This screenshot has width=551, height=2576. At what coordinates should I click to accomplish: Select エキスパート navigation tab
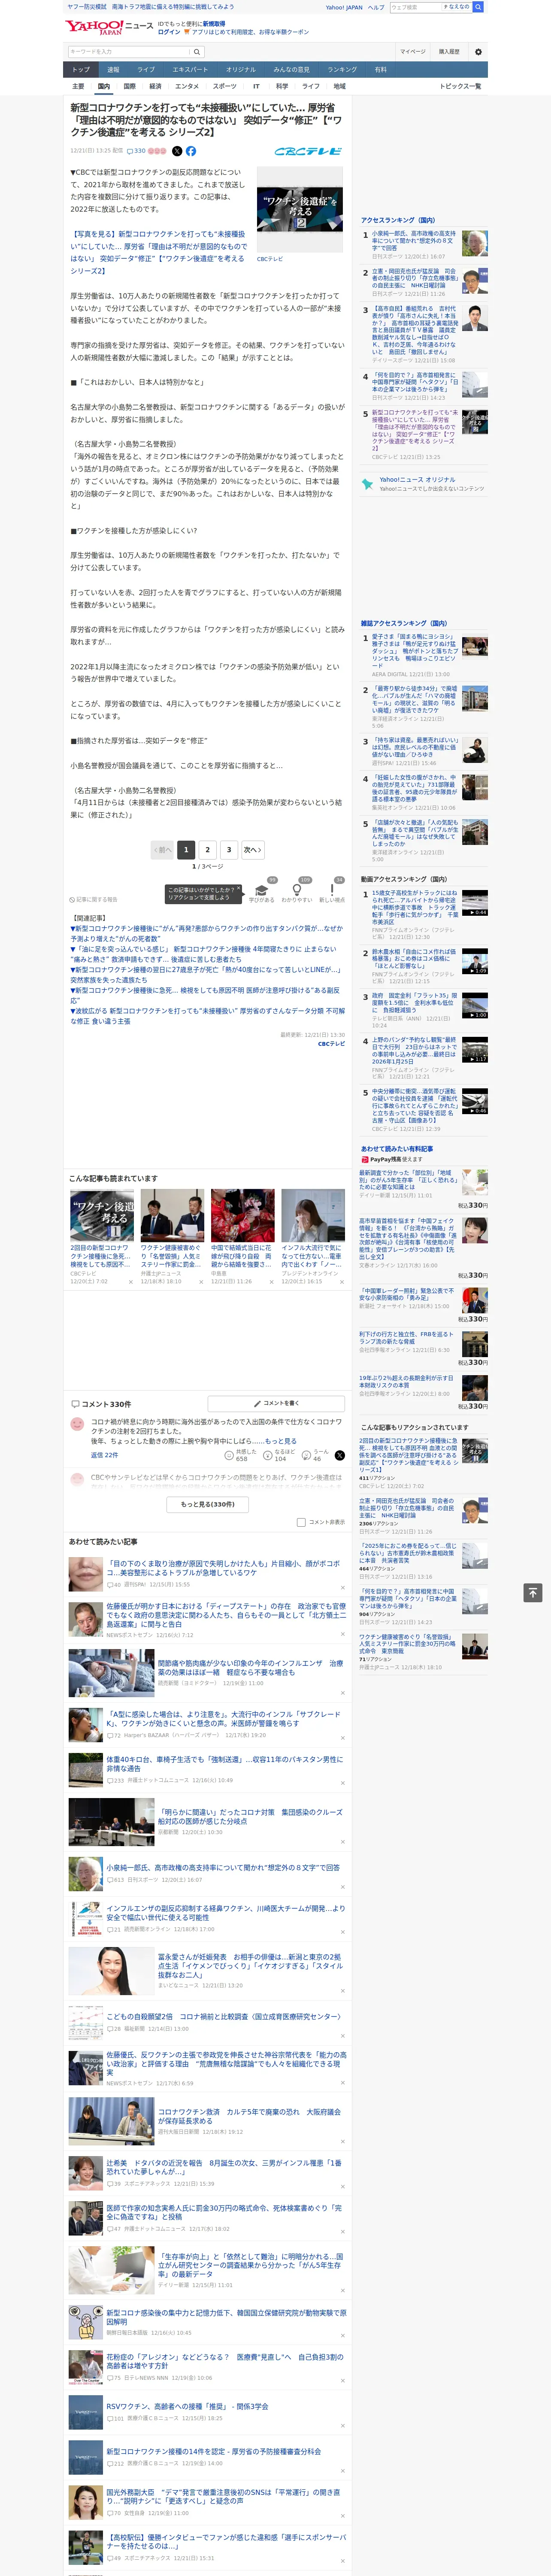click(x=190, y=69)
